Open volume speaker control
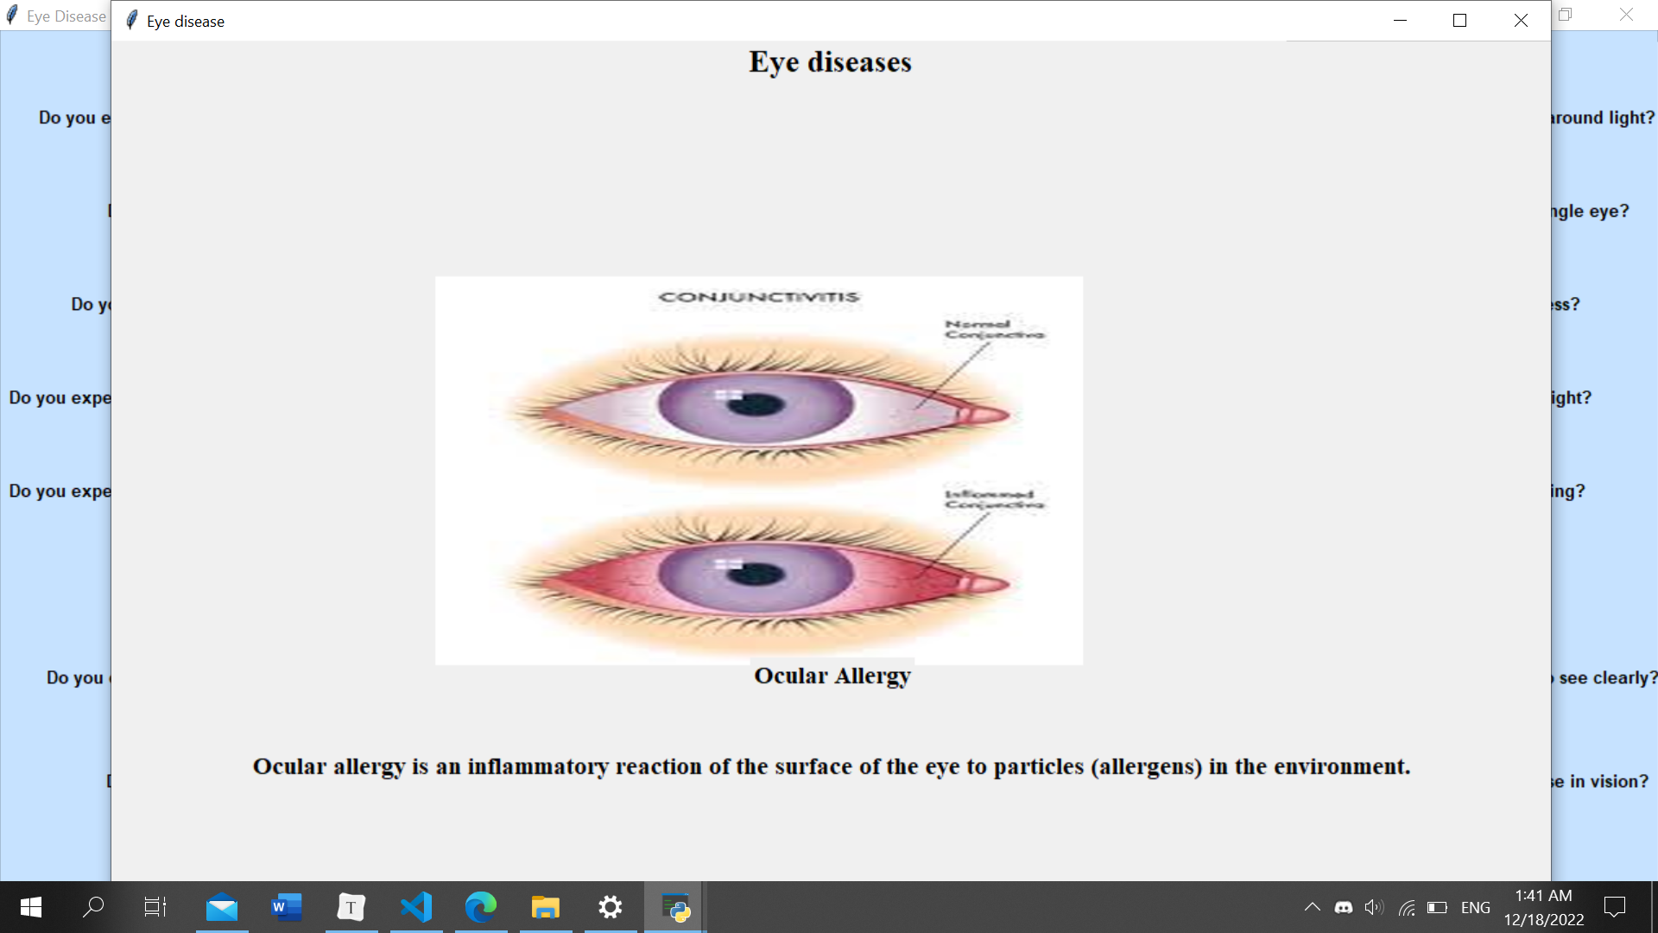Image resolution: width=1658 pixels, height=933 pixels. [x=1374, y=907]
